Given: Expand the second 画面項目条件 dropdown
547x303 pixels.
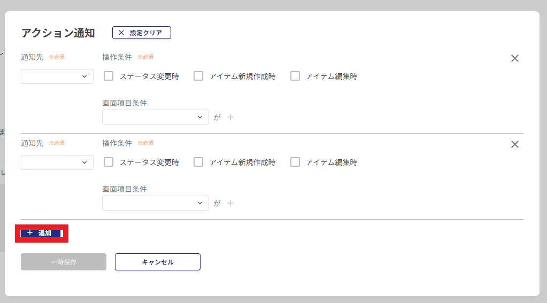Looking at the screenshot, I should (155, 203).
